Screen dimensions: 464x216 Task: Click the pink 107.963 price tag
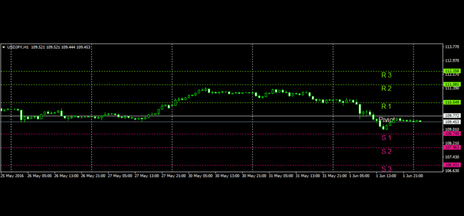click(453, 147)
